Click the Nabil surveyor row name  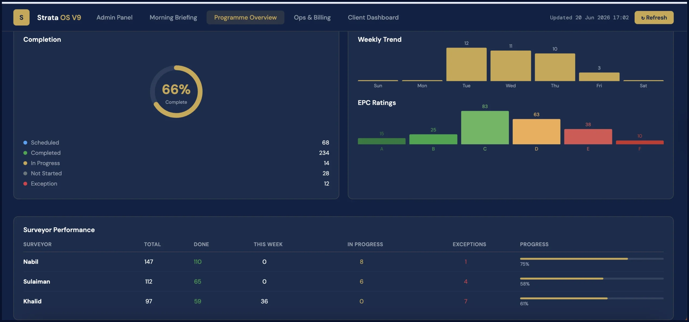[31, 262]
